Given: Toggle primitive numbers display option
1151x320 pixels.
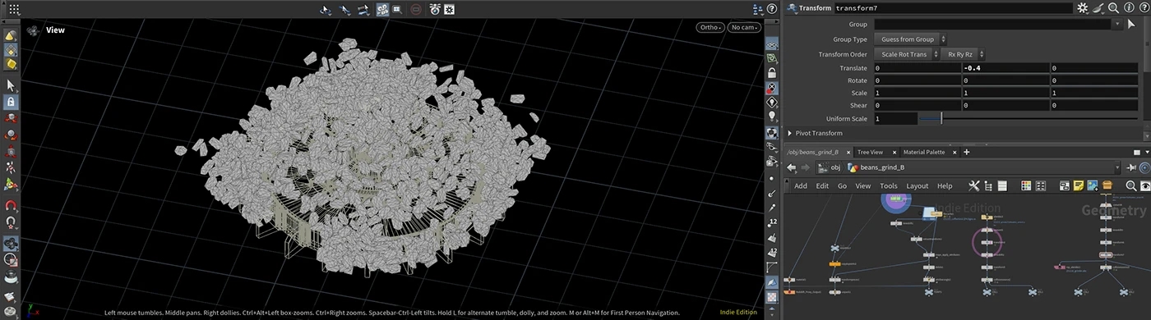Looking at the screenshot, I should (x=772, y=252).
